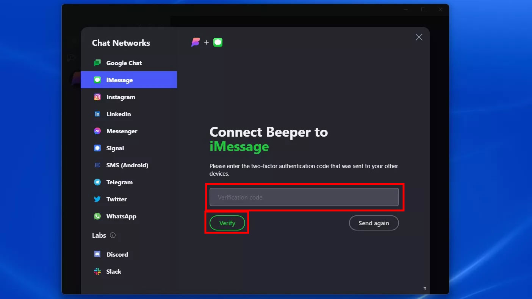Click the Slack logo icon
Viewport: 532px width, 299px height.
97,271
